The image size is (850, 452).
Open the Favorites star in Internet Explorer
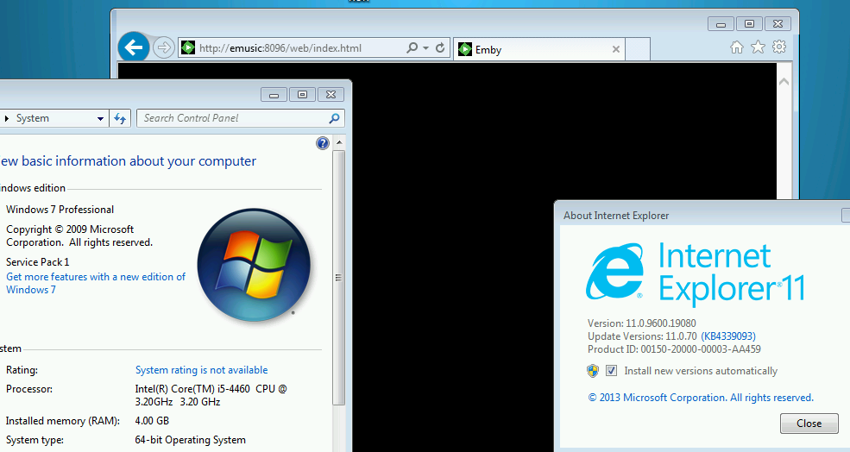tap(758, 47)
